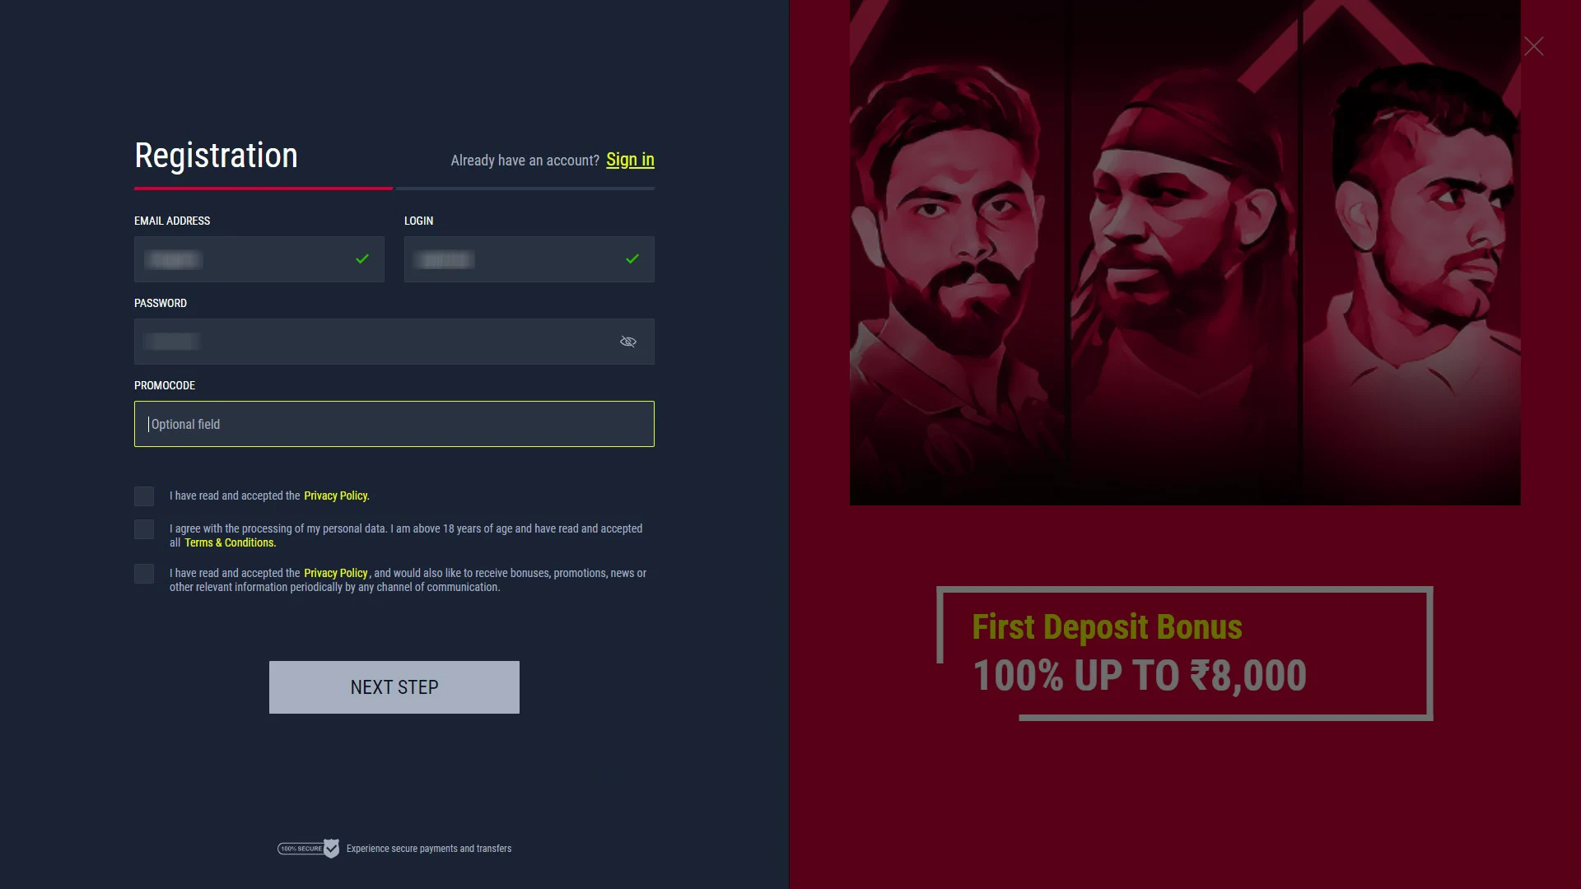Click NEXT STEP registration button

pyautogui.click(x=394, y=686)
